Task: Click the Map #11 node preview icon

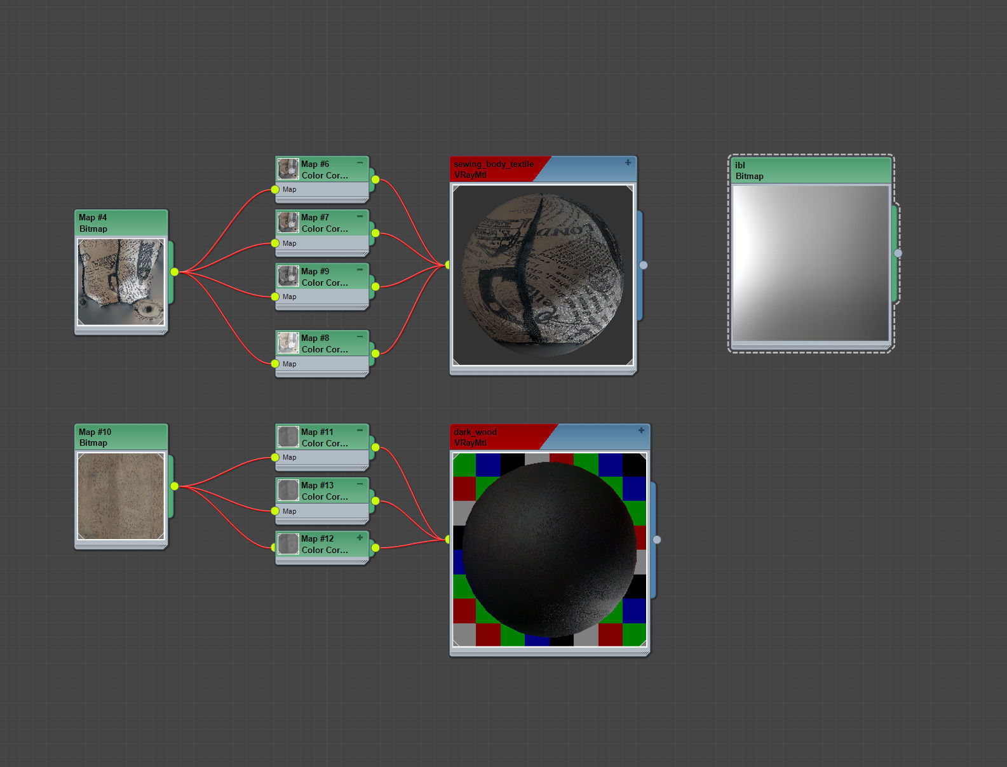Action: 288,437
